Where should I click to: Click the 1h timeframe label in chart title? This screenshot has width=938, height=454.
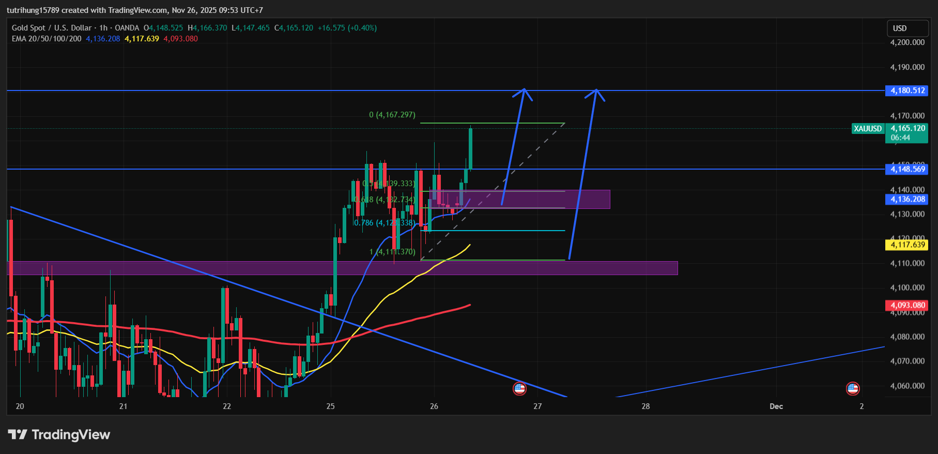point(103,28)
